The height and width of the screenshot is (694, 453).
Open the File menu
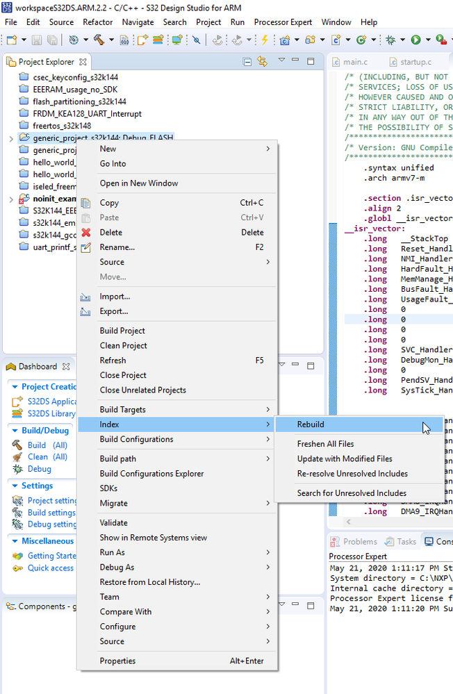pos(10,22)
